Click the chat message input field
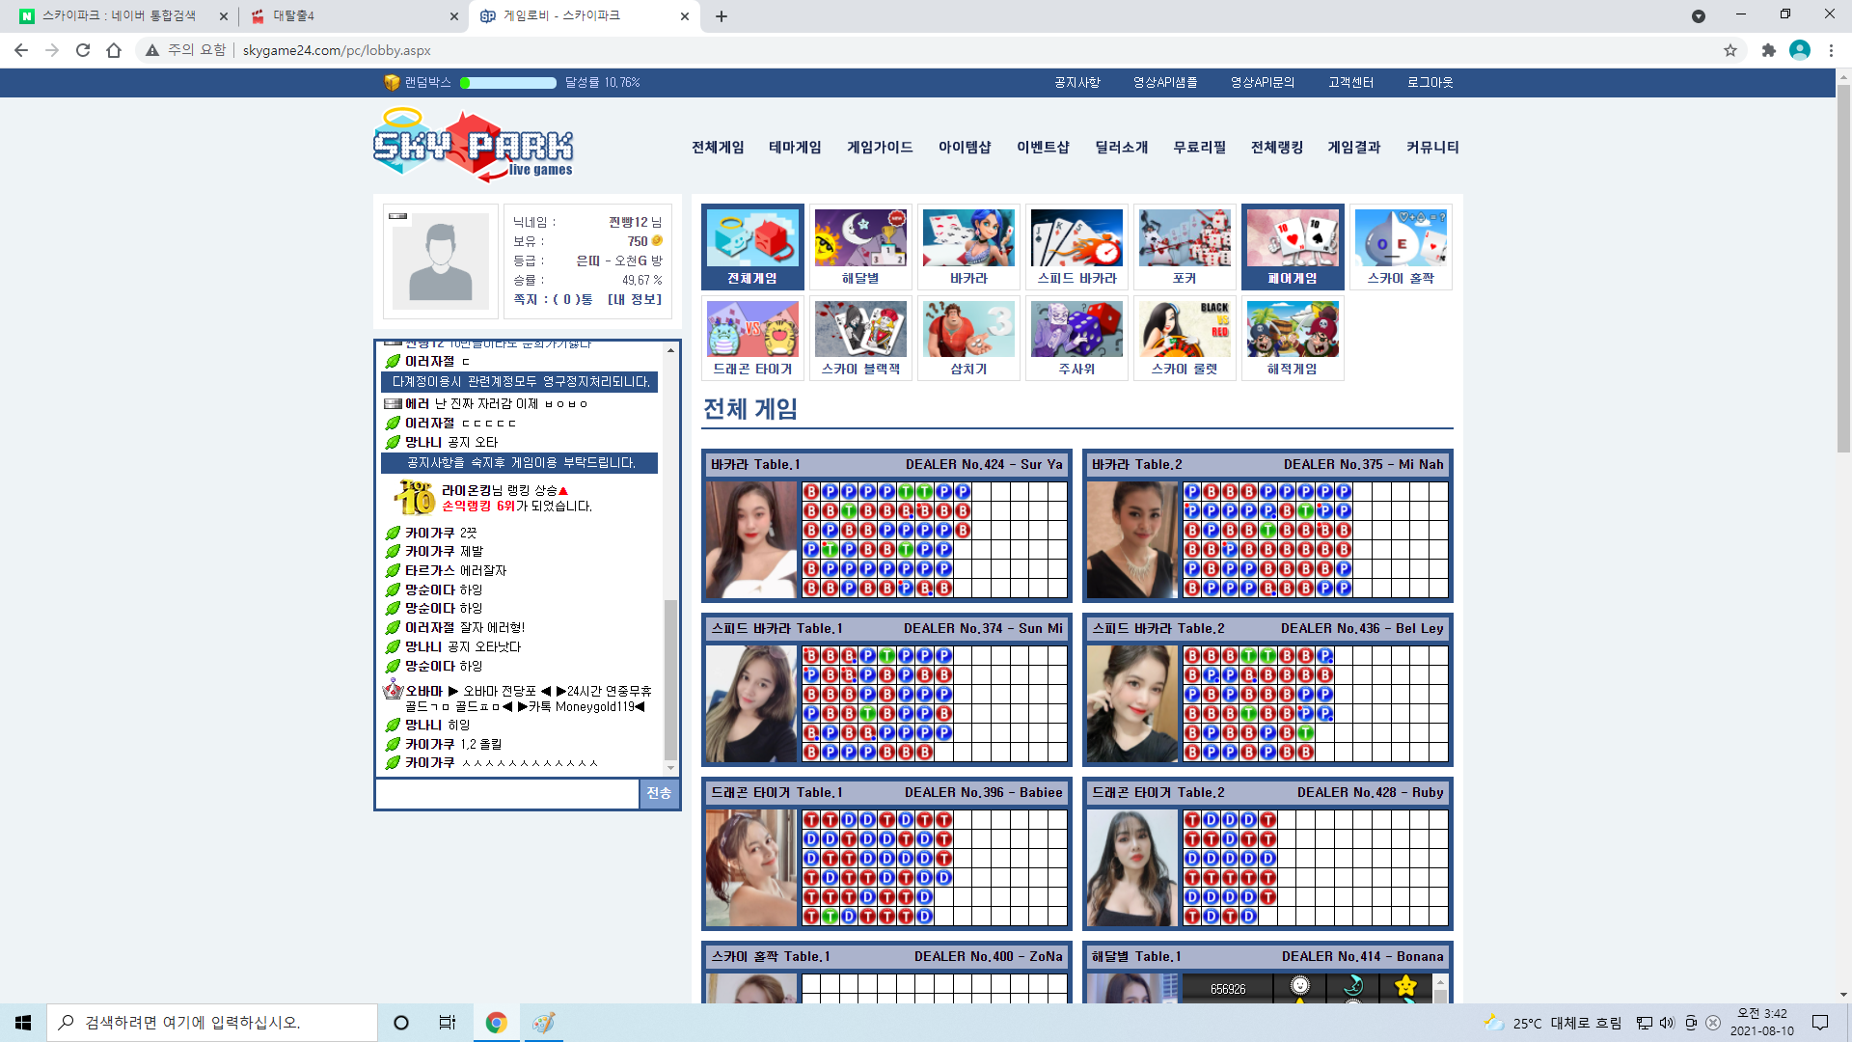This screenshot has width=1852, height=1042. [506, 793]
